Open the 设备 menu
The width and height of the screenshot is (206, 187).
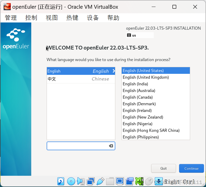[x=93, y=18]
